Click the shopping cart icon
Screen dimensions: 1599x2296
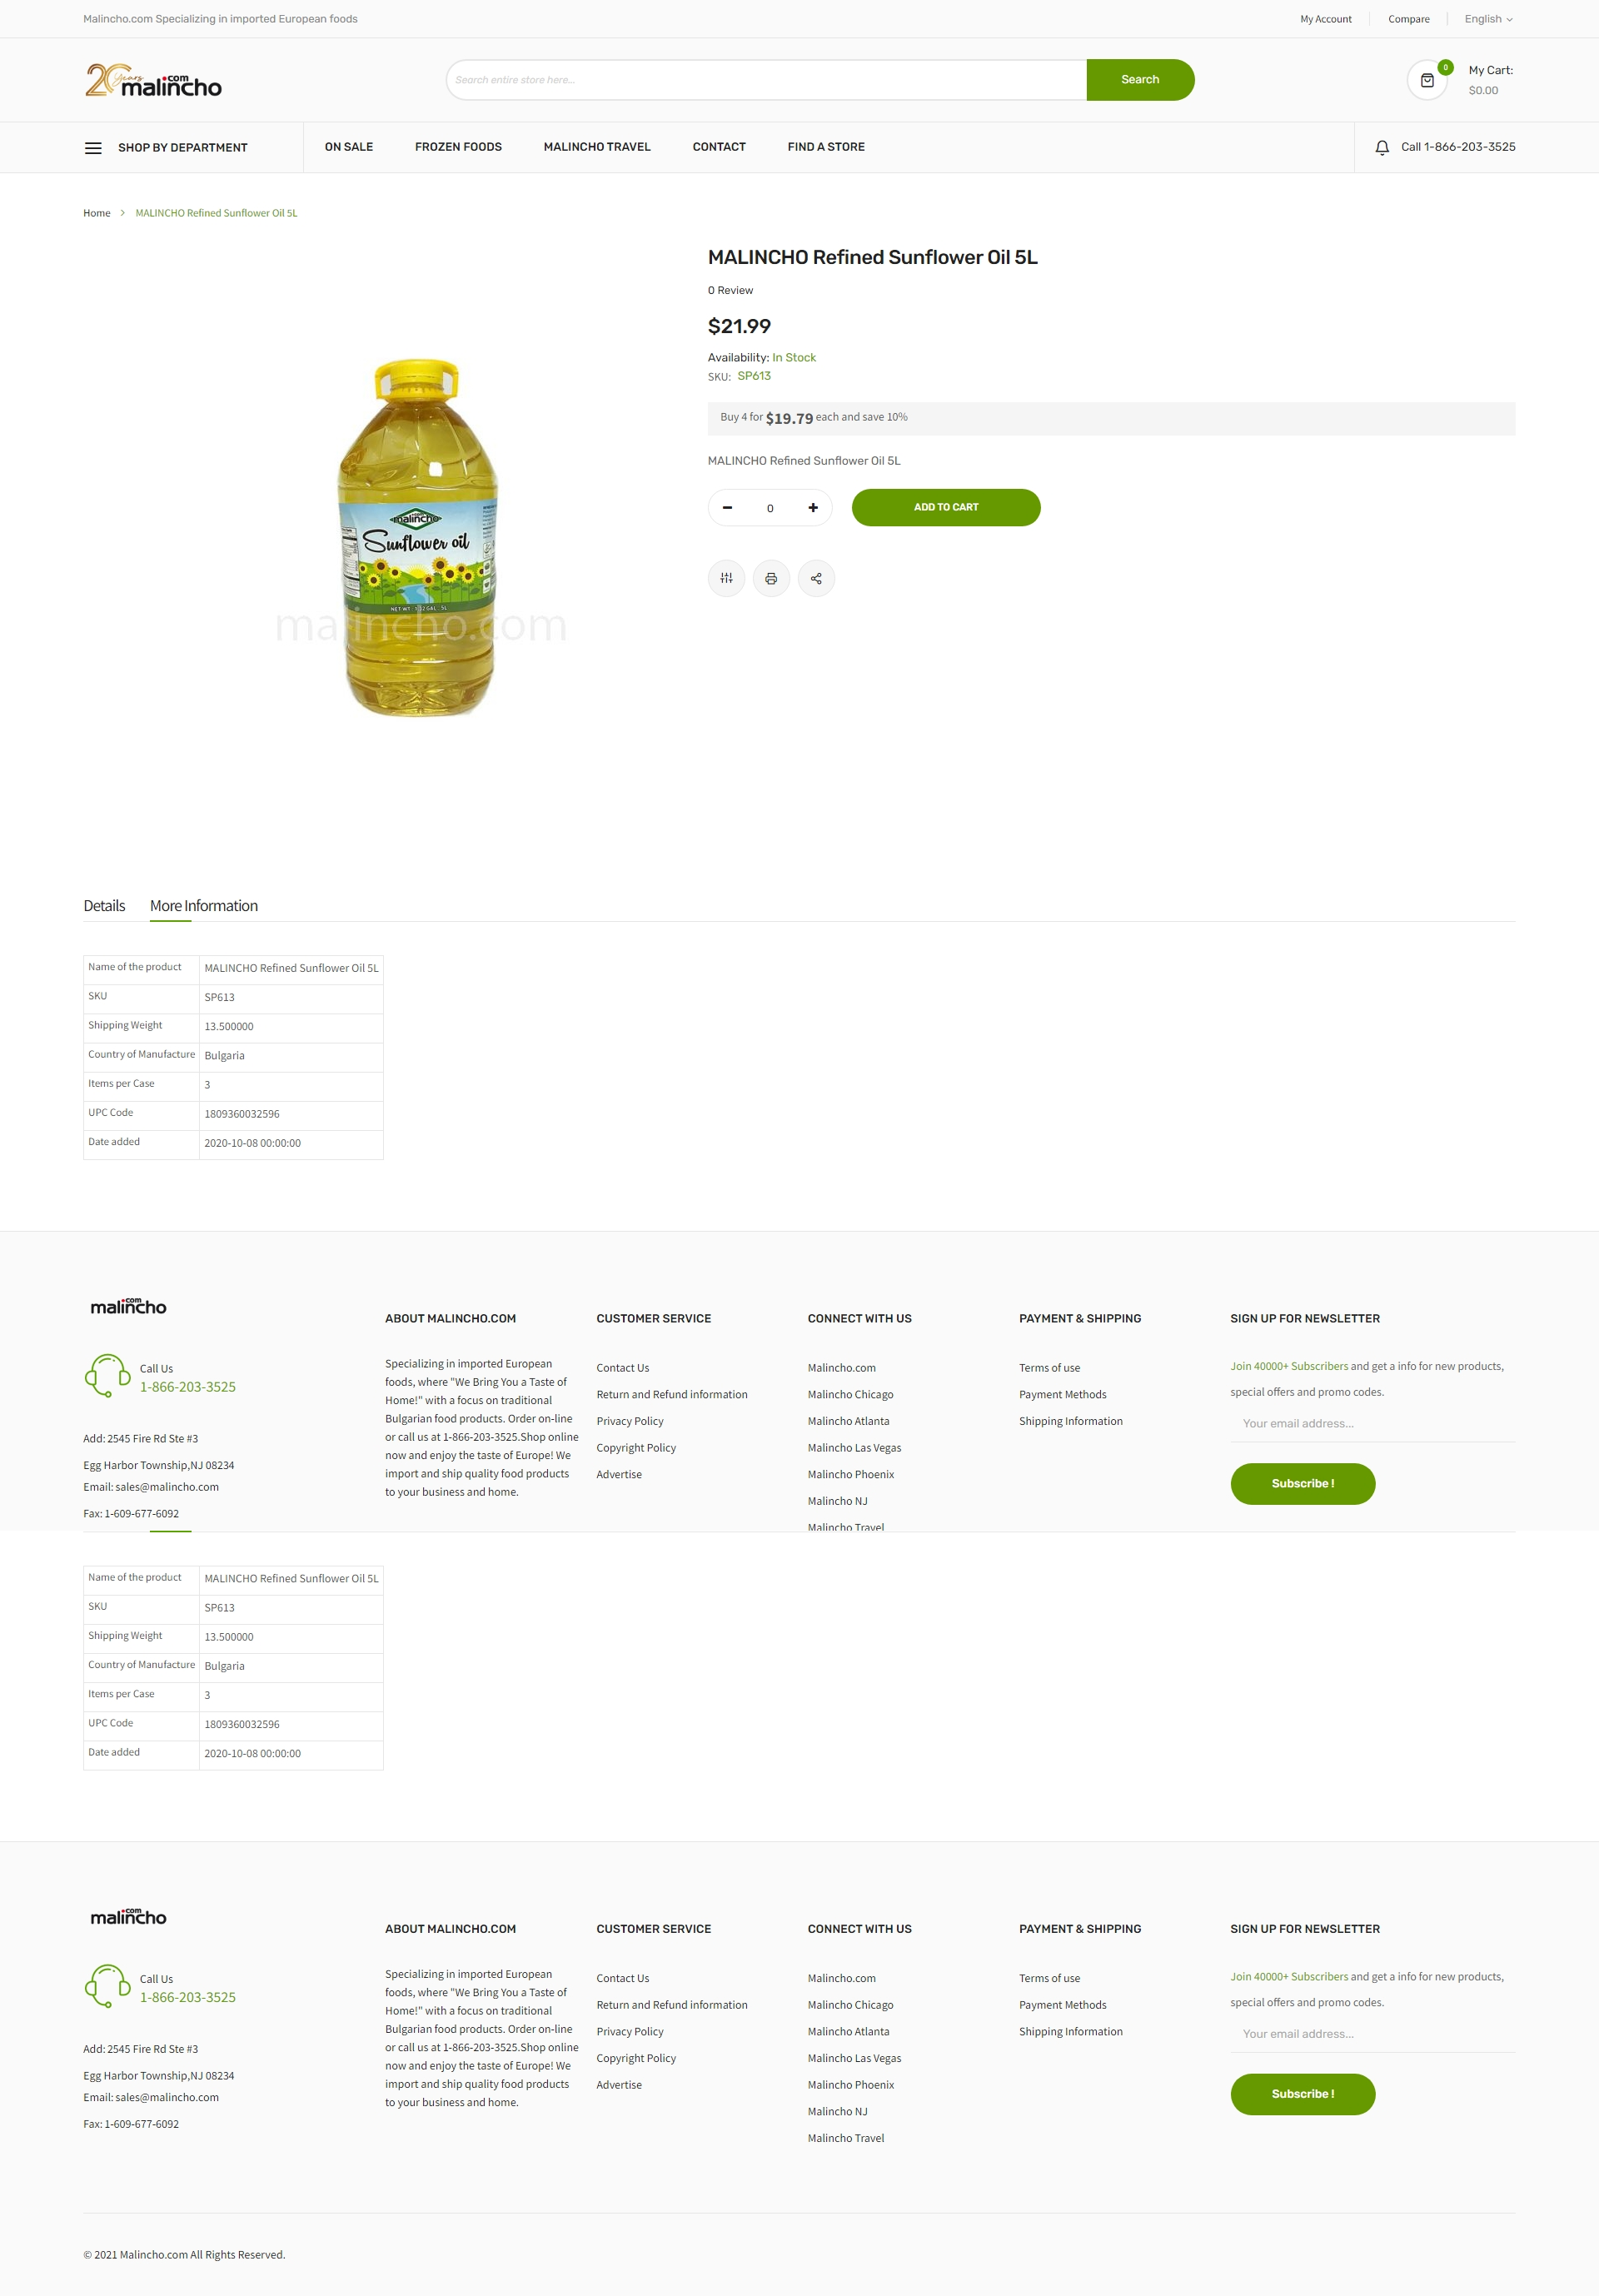point(1427,80)
